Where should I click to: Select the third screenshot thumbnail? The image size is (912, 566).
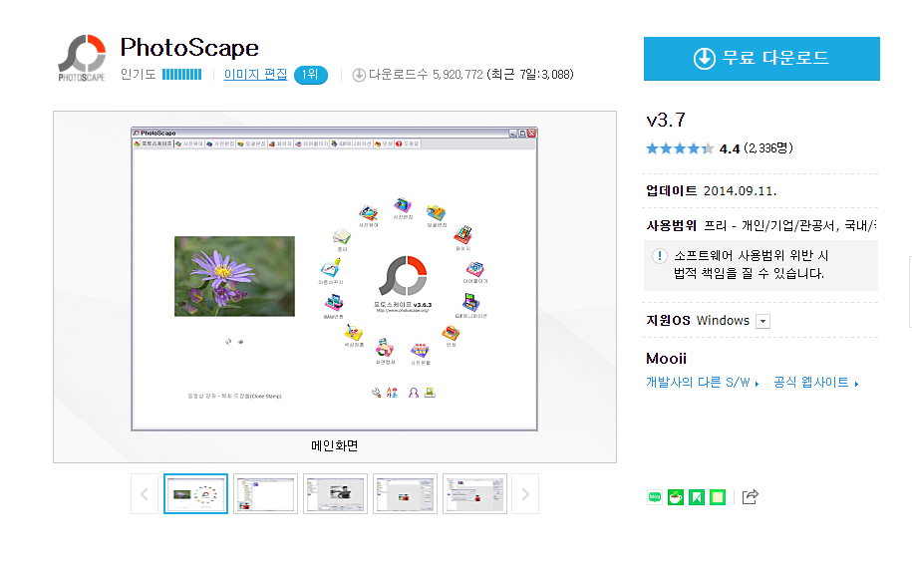pos(335,494)
